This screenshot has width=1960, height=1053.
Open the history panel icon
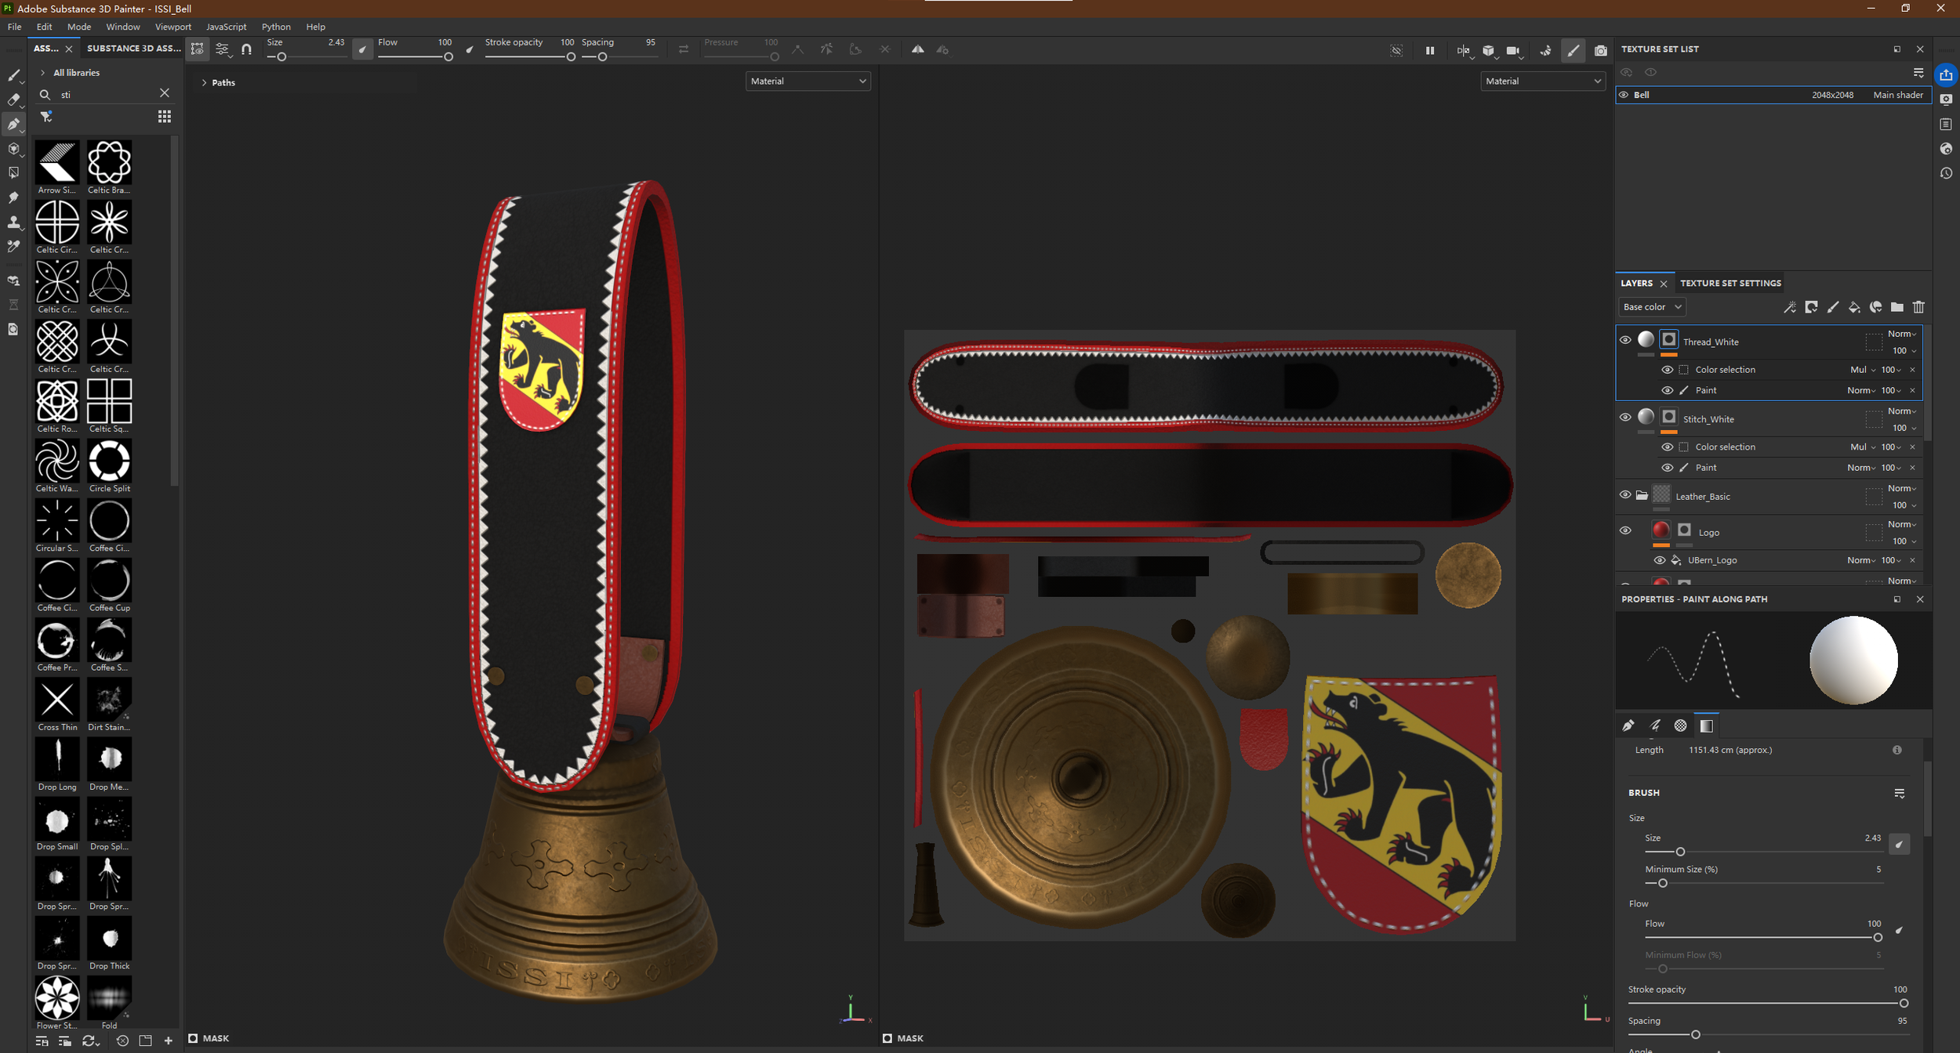[1946, 173]
